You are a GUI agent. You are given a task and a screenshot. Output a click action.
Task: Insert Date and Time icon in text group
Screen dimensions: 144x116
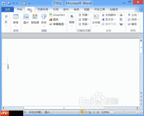pyautogui.click(x=121, y=19)
